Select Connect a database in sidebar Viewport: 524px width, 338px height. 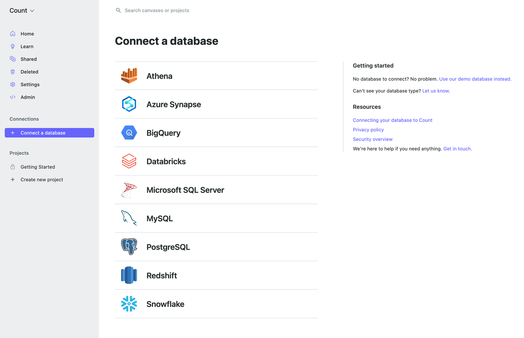49,133
